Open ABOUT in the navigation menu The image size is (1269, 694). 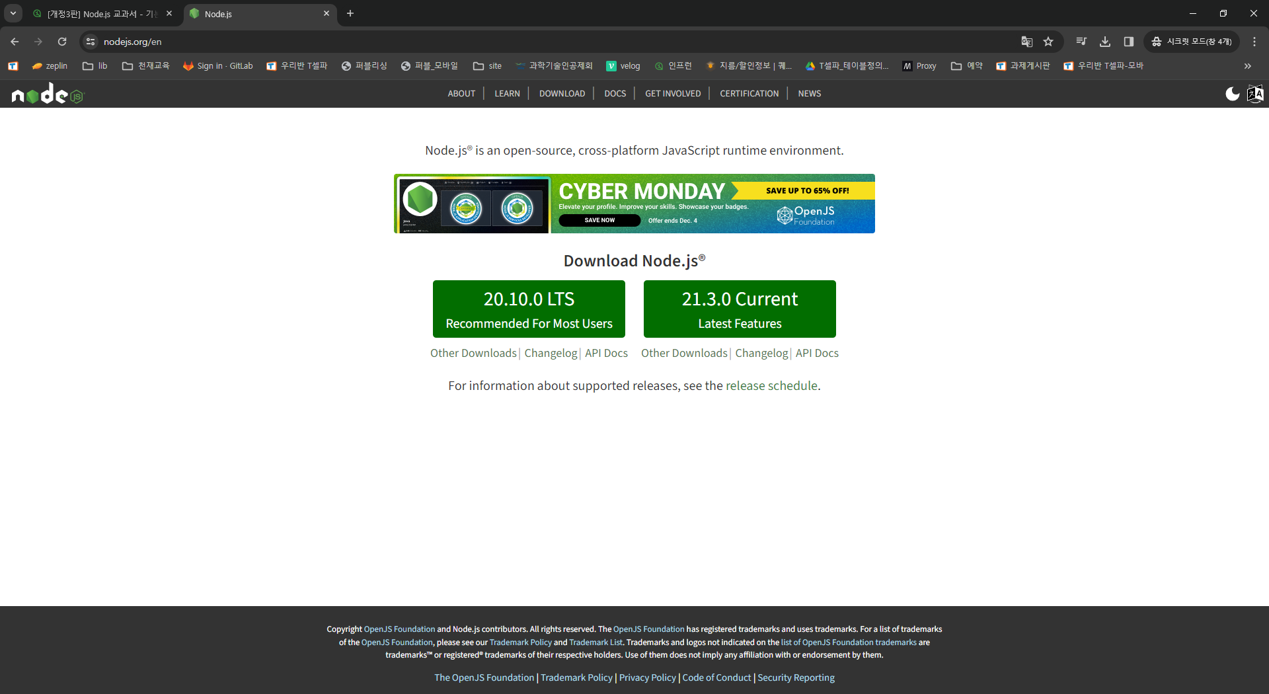461,94
